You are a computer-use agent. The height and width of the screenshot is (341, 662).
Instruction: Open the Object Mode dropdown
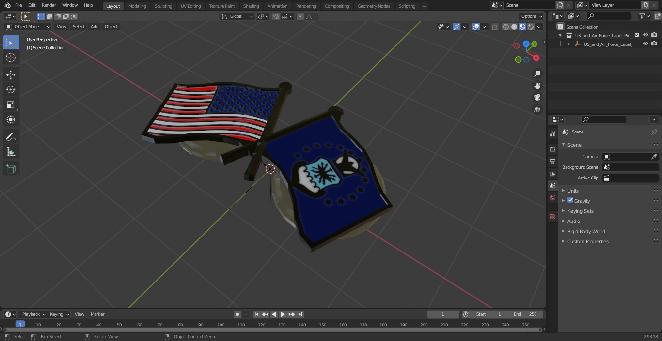28,27
